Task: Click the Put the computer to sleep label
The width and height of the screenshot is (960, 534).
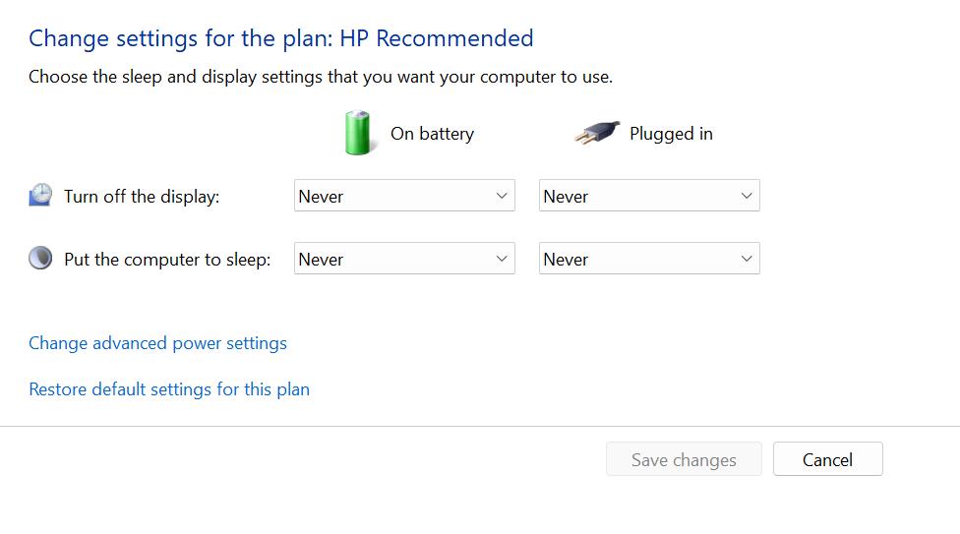Action: coord(167,260)
